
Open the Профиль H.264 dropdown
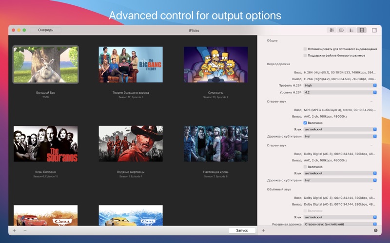340,86
